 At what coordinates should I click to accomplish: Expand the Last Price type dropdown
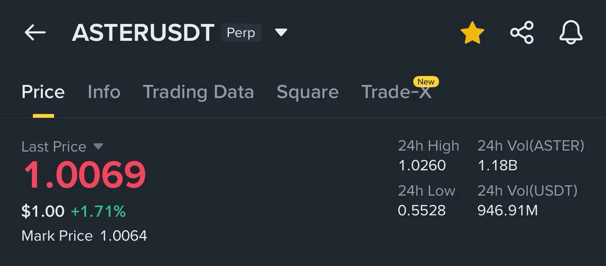[x=98, y=147]
